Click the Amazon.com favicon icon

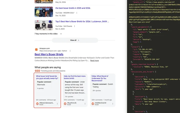click(x=36, y=49)
